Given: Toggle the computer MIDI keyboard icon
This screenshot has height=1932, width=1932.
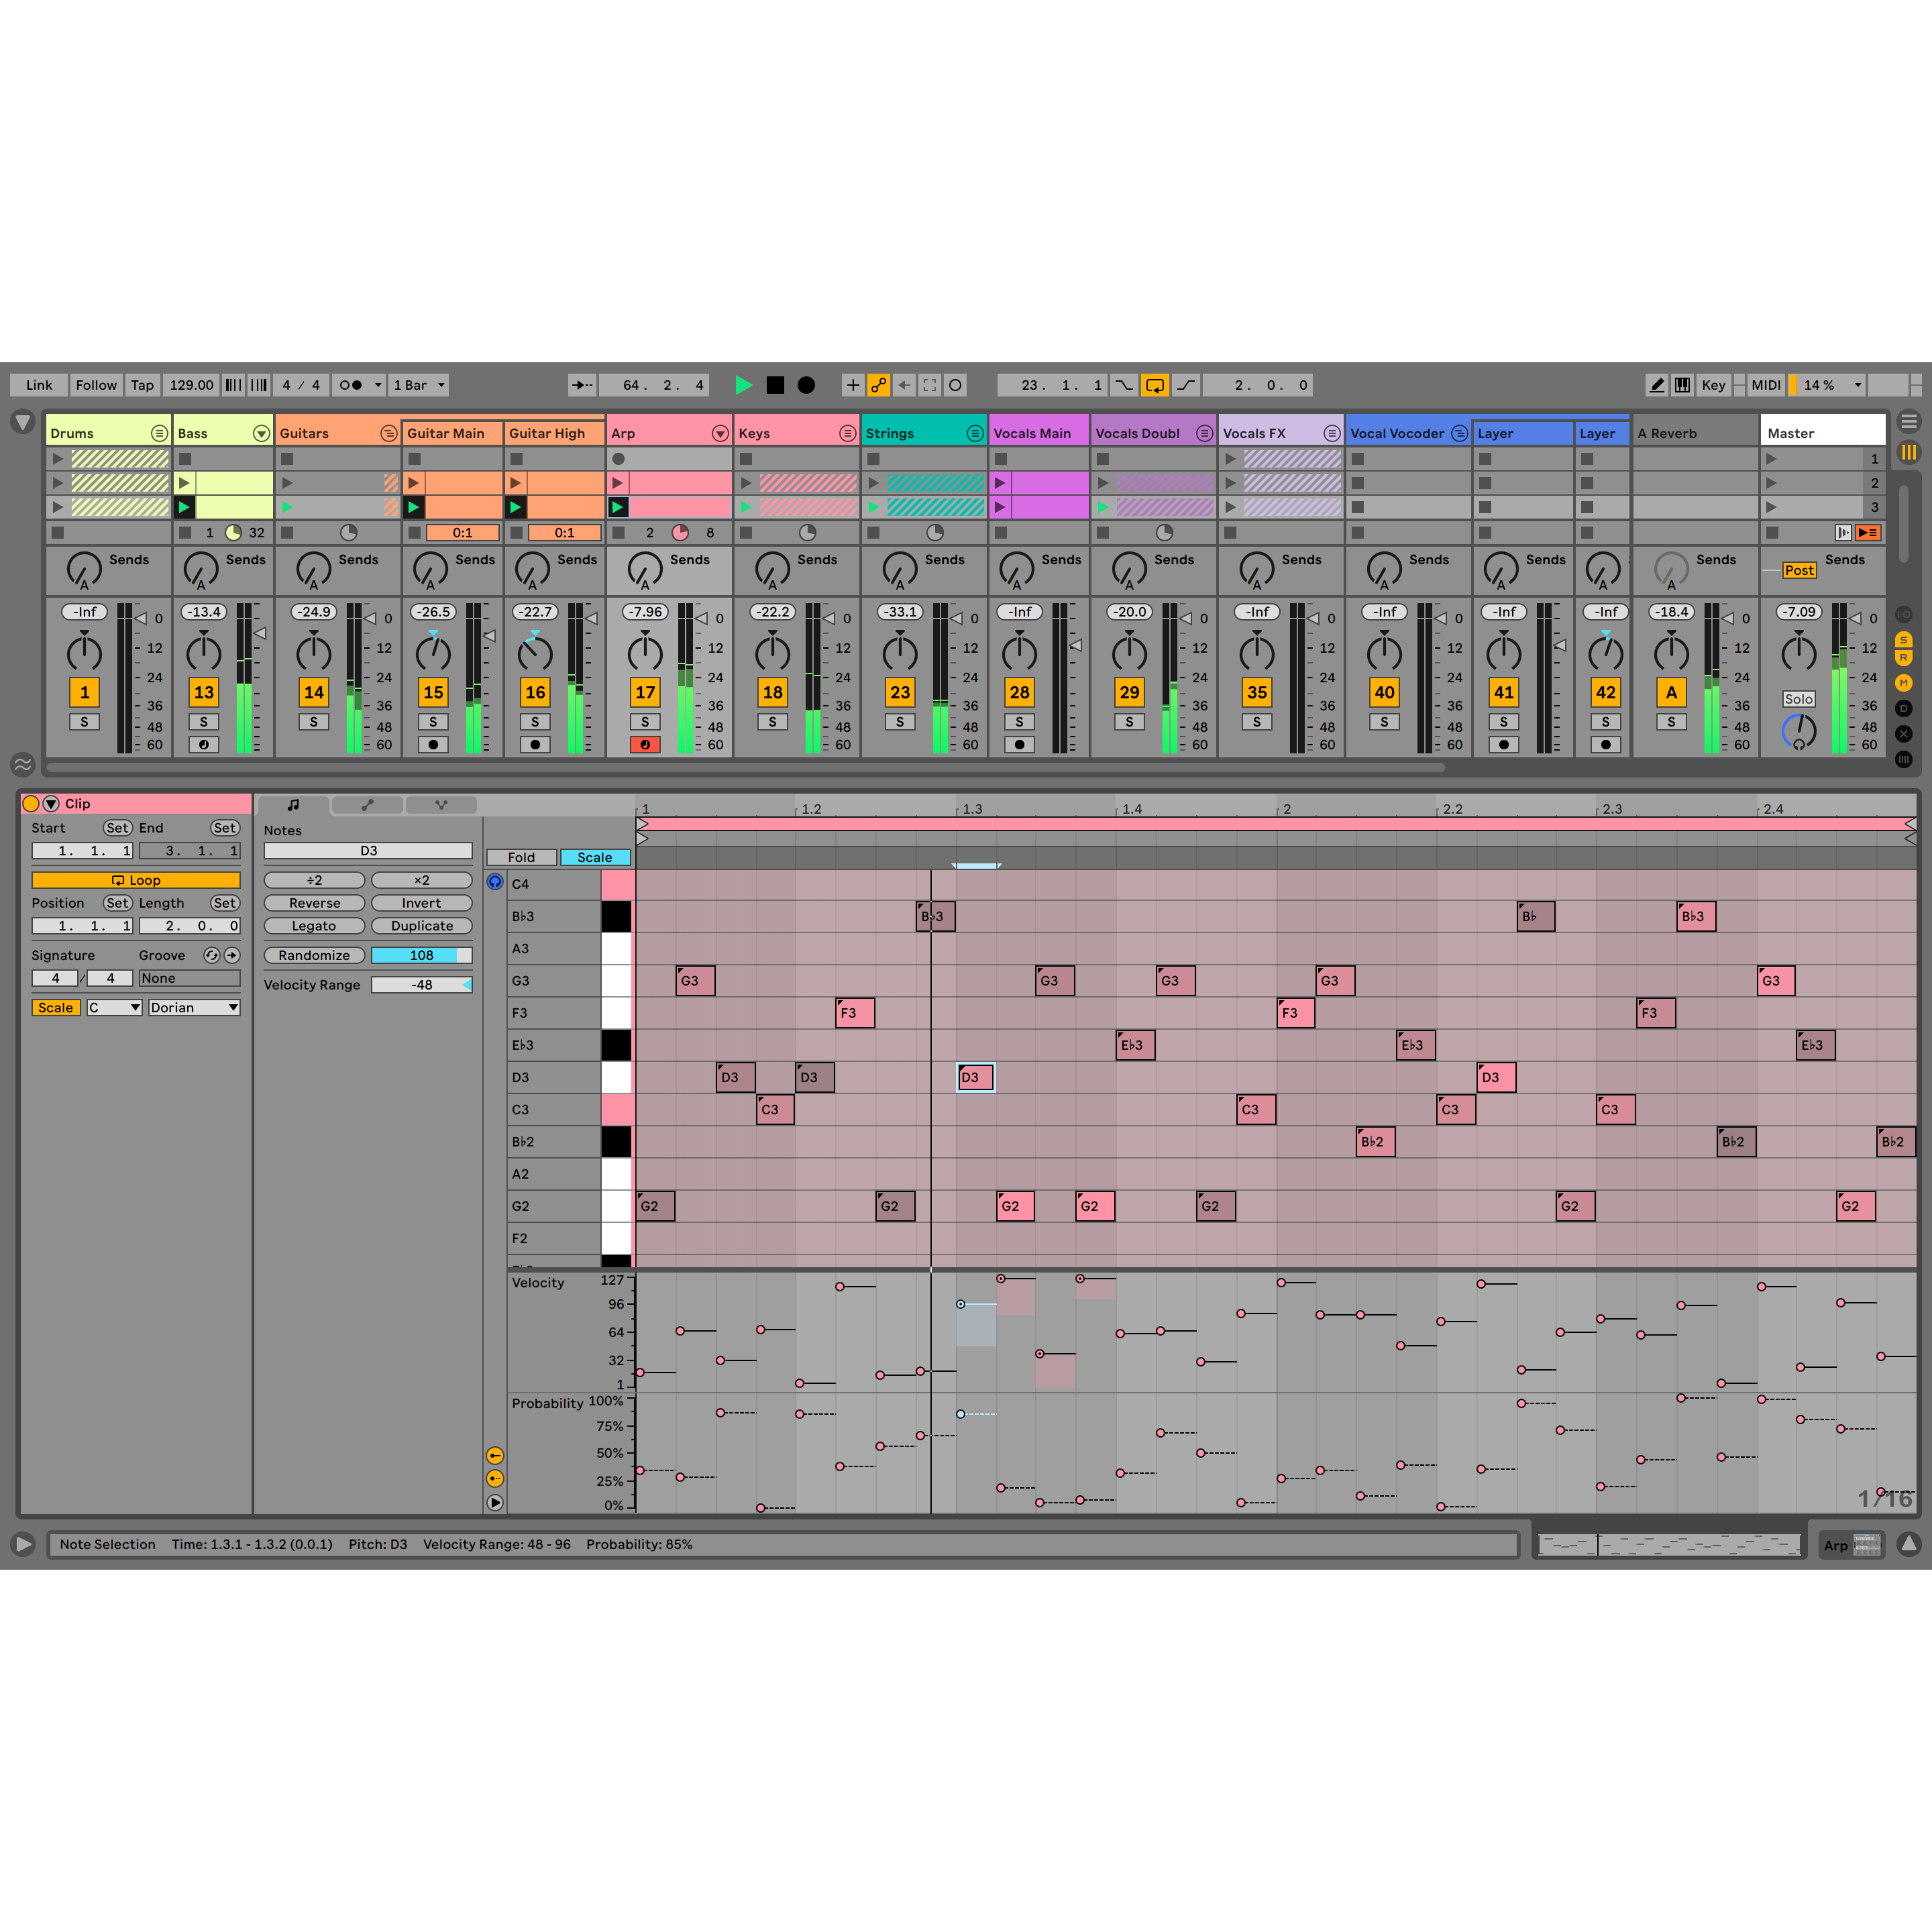Looking at the screenshot, I should coord(1683,385).
